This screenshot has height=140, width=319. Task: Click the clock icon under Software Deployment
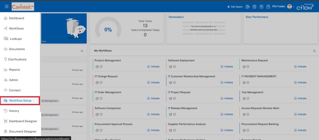[x=174, y=66]
